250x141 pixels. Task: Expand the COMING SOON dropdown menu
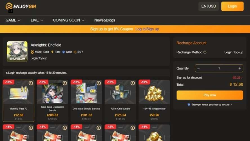coord(69,20)
